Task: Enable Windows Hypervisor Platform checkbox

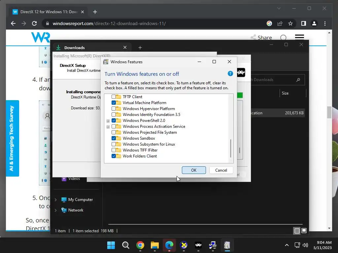Action: coord(114,109)
